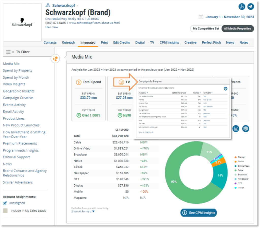Open the CPM Insights tab
Image resolution: width=260 pixels, height=228 pixels.
[169, 43]
